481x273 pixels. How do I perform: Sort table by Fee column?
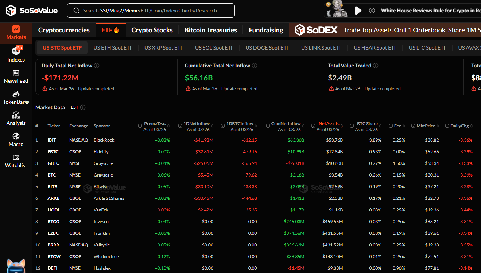[397, 126]
